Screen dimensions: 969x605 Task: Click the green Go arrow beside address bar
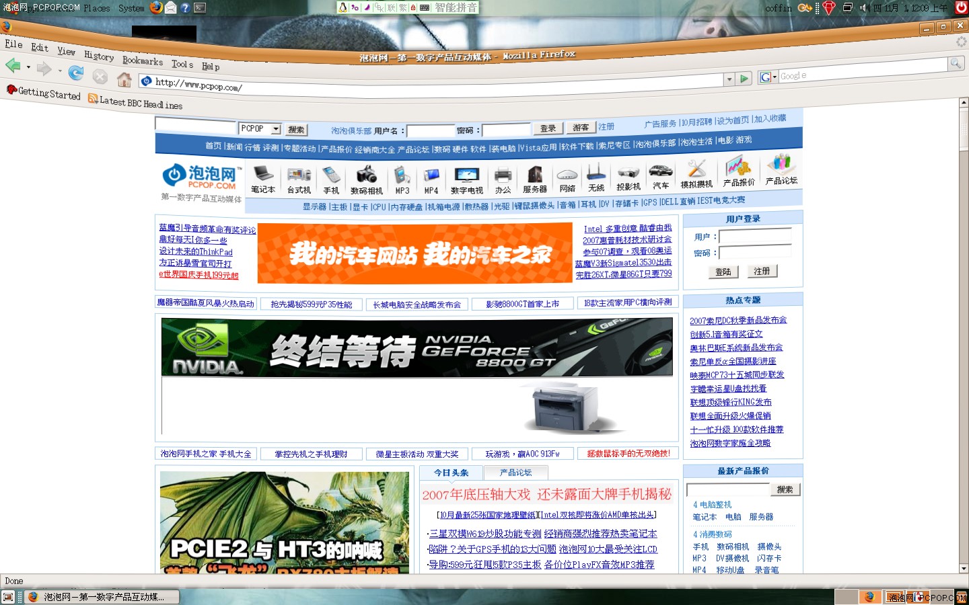point(744,79)
